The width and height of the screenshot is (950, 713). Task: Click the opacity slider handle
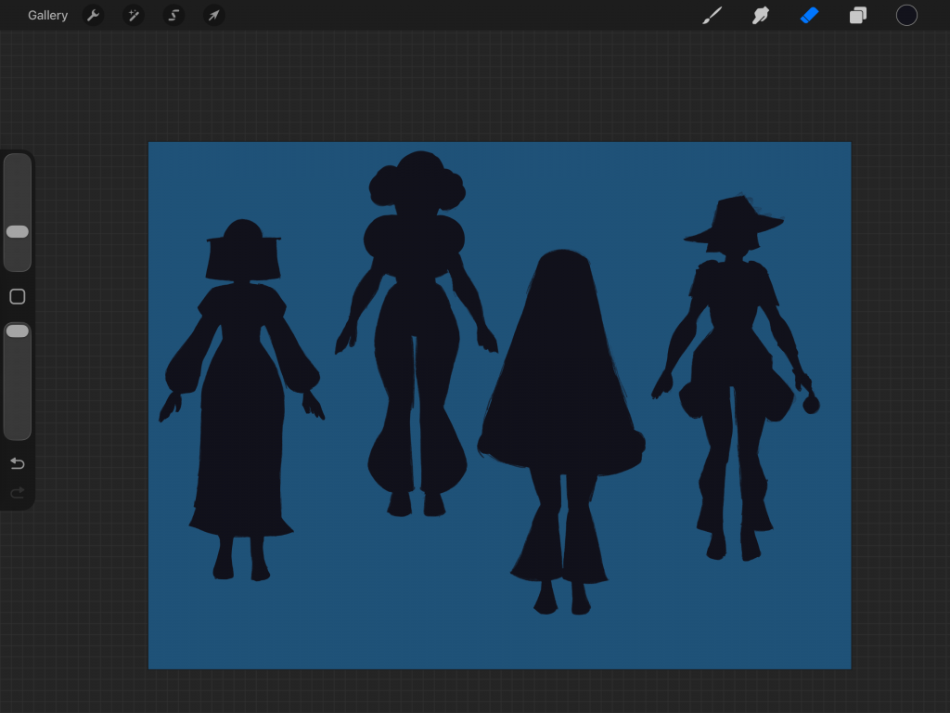click(x=18, y=331)
